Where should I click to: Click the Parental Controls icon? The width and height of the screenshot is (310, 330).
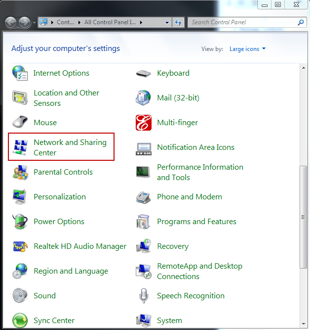click(20, 172)
